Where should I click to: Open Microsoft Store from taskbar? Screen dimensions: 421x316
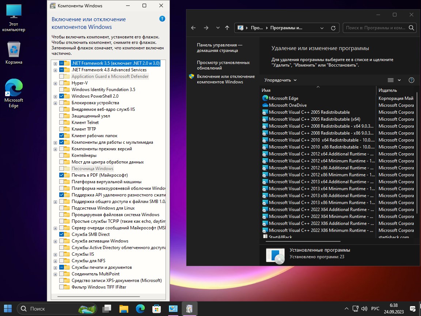(156, 309)
